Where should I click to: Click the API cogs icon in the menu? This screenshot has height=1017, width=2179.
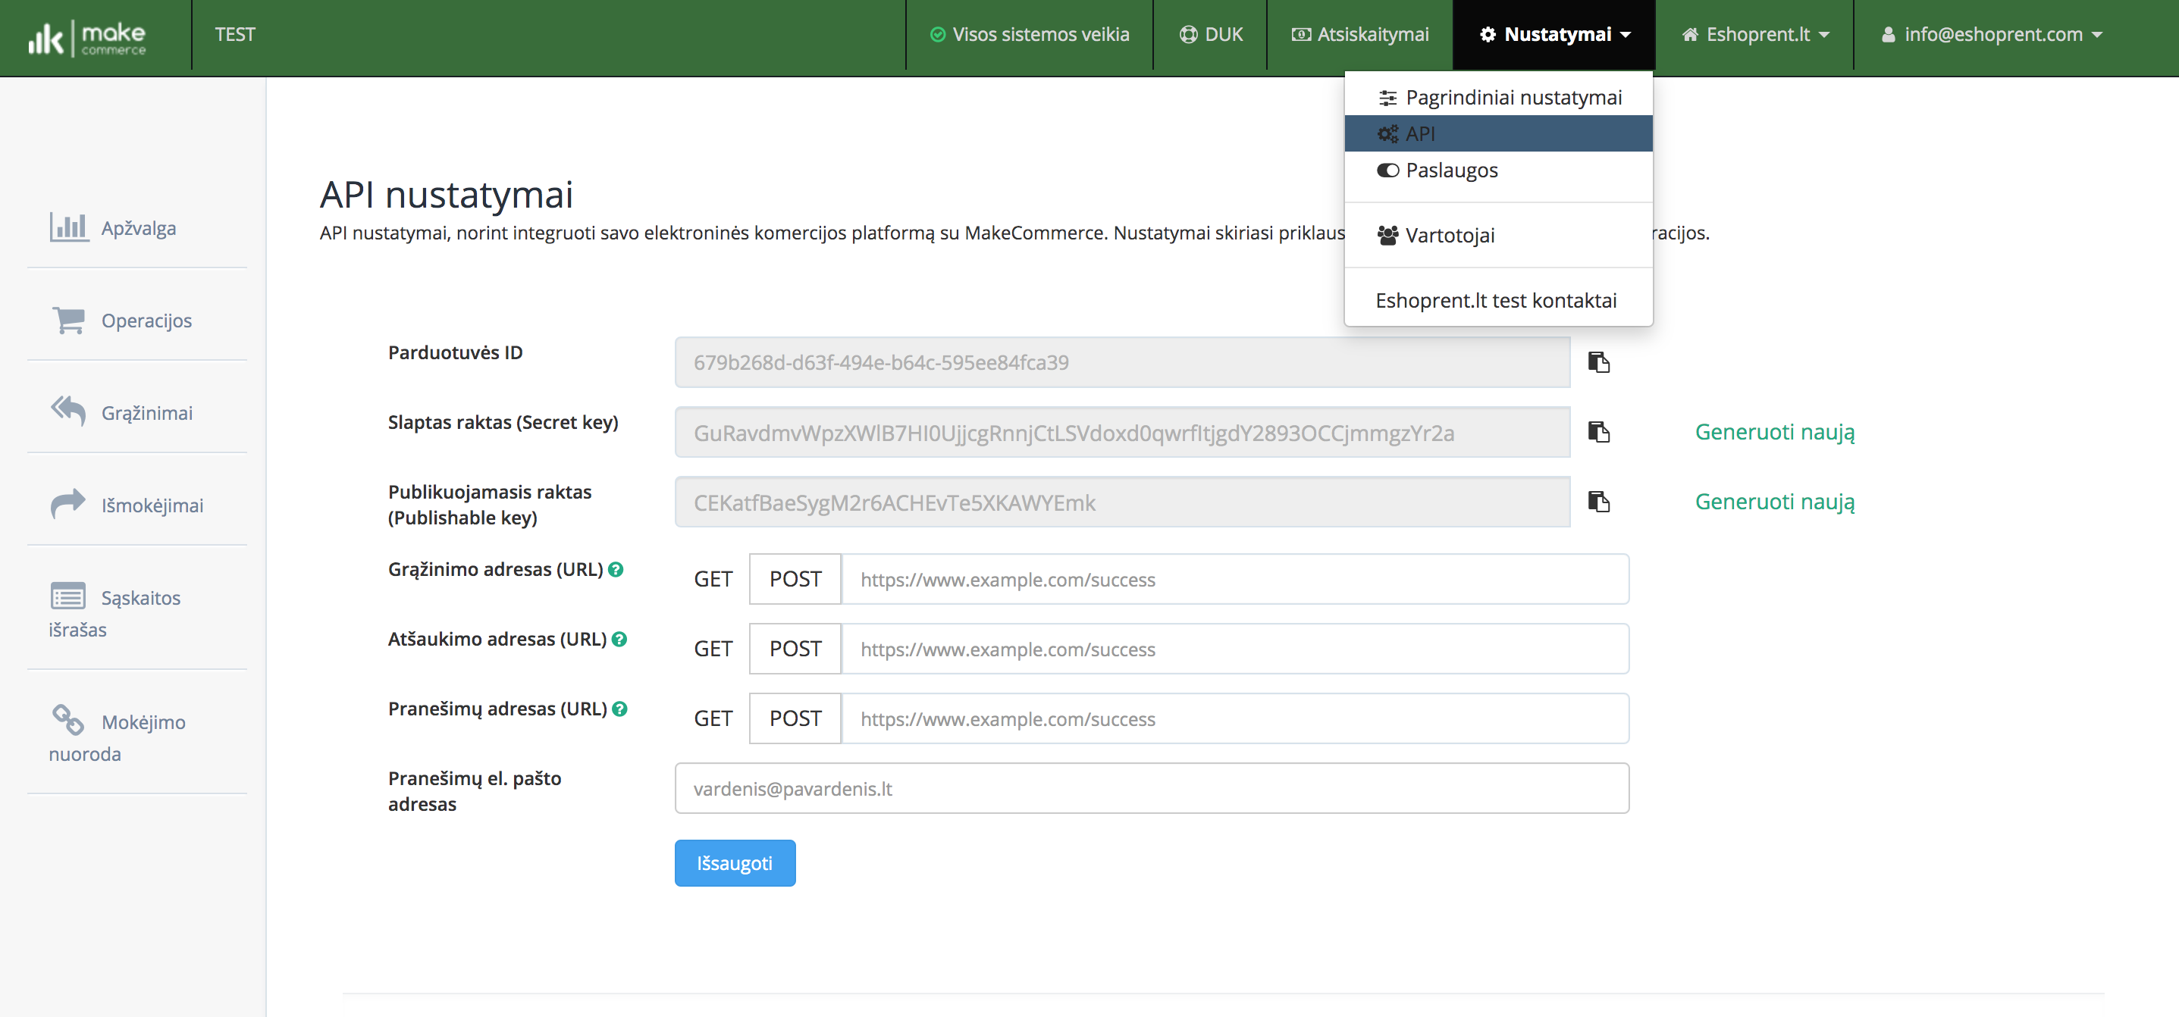[x=1387, y=133]
